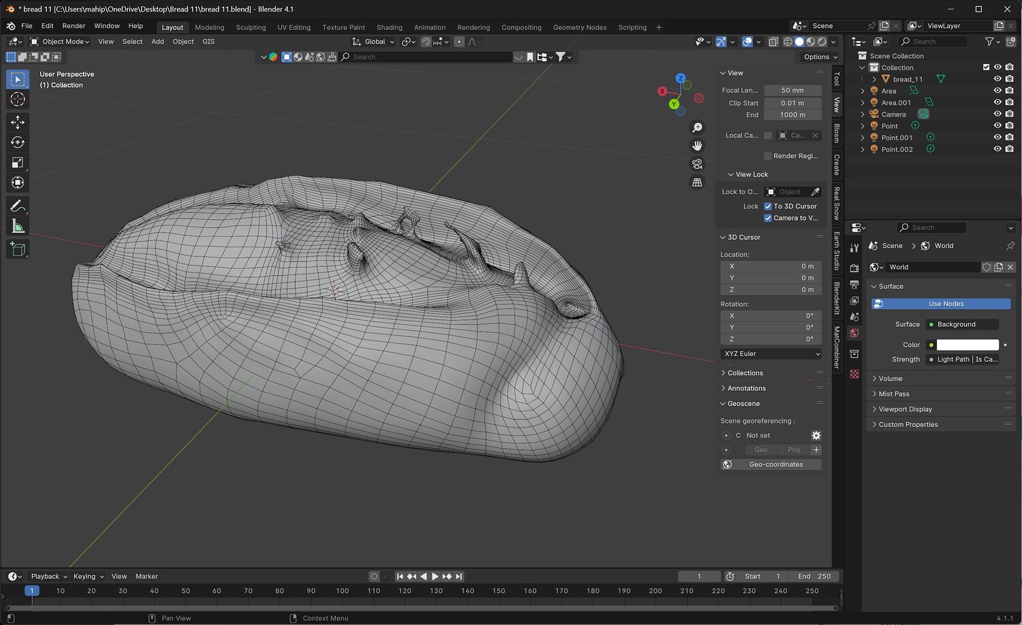This screenshot has width=1022, height=625.
Task: Uncheck Lock To 3D Cursor
Action: (768, 206)
